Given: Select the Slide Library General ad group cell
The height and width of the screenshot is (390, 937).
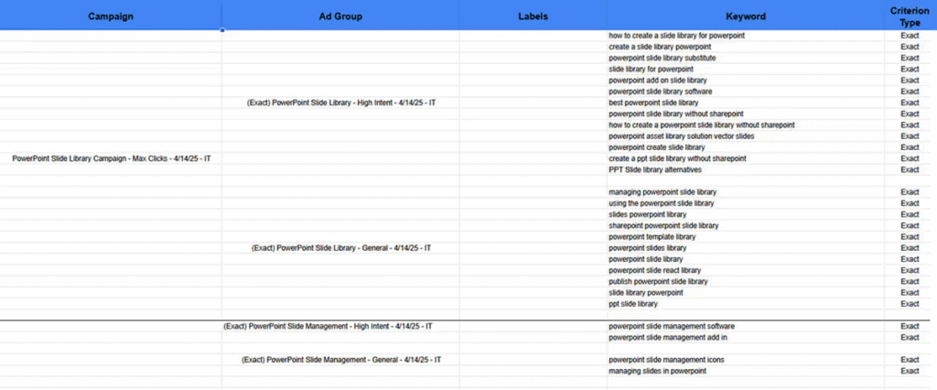Looking at the screenshot, I should (341, 247).
